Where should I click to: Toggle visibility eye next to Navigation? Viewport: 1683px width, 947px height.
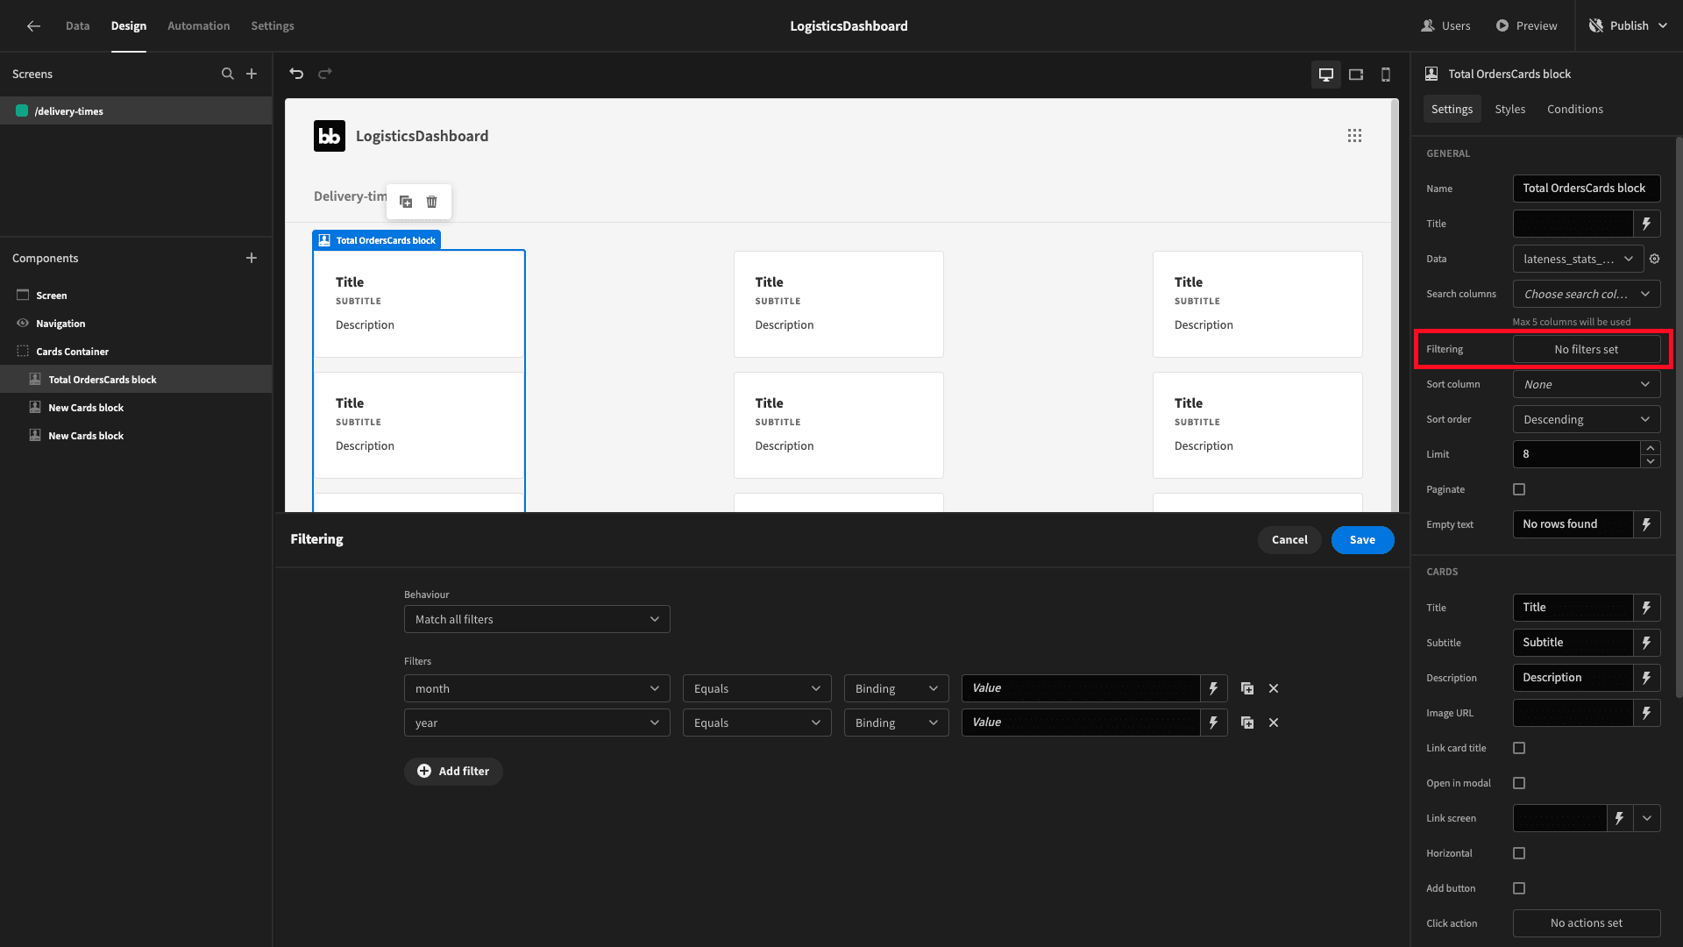tap(23, 324)
